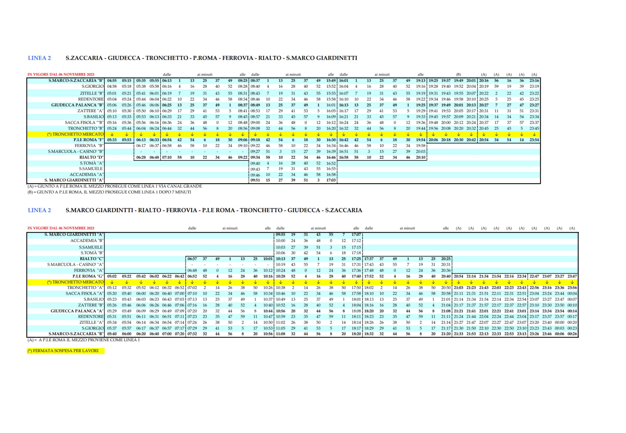Click the RIALTO "C" stop label
This screenshot has height=433, width=626.
pos(92,259)
